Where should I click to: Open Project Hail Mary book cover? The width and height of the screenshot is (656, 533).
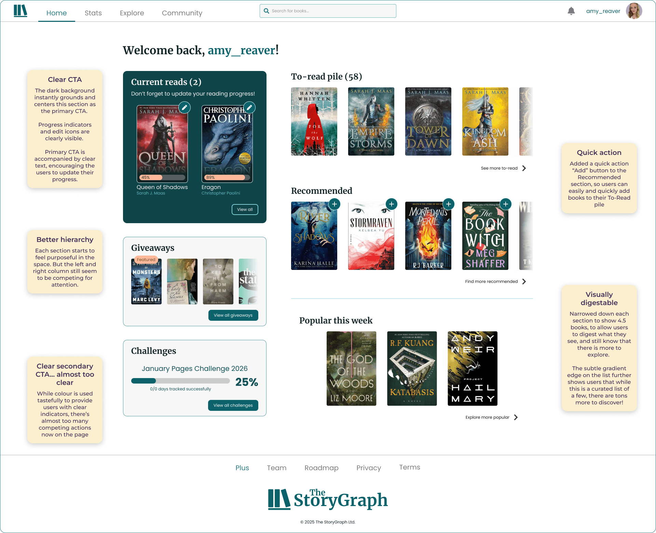point(472,369)
